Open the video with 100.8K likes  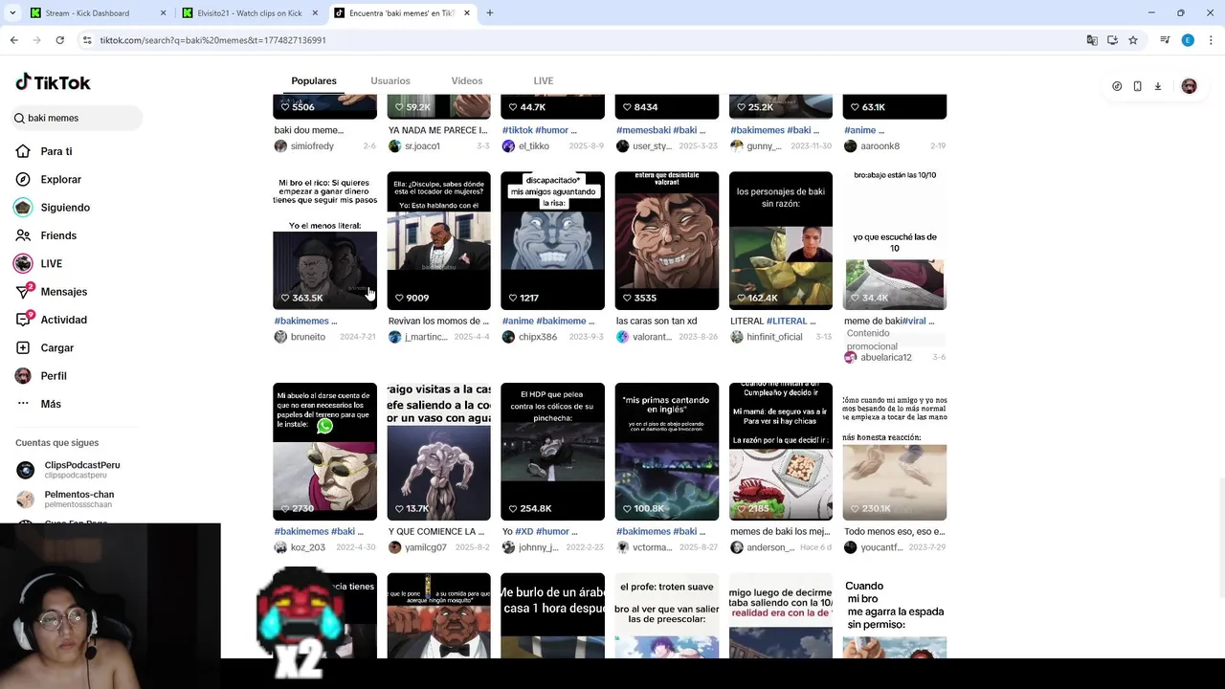click(x=666, y=452)
